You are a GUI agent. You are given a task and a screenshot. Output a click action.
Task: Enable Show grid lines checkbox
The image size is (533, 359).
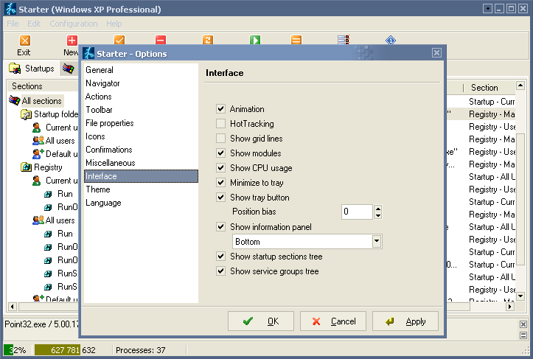(221, 139)
